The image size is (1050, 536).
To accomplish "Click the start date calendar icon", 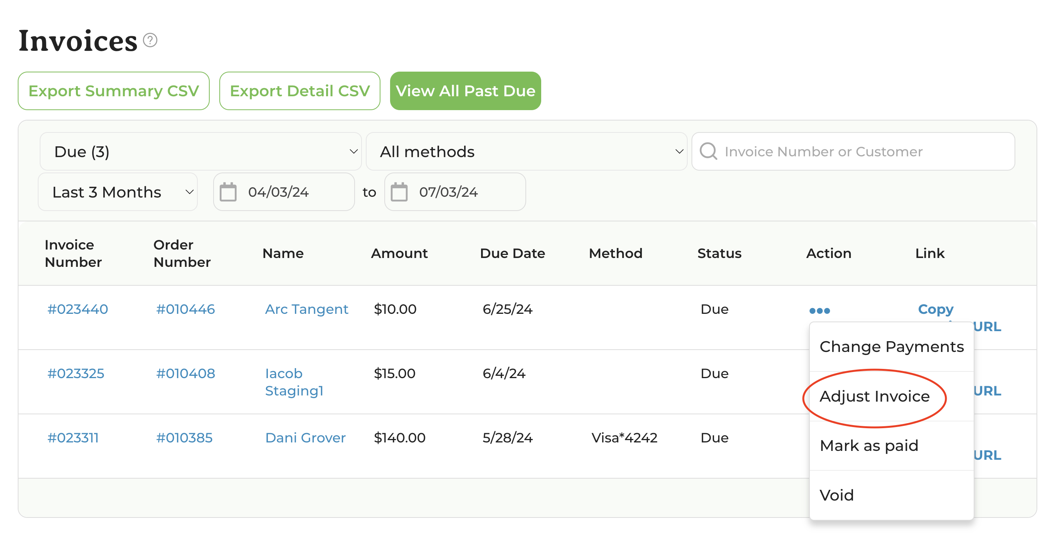I will 228,192.
